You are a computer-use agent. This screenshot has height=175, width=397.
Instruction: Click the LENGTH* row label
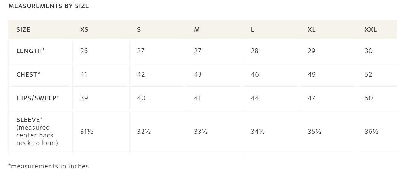pyautogui.click(x=31, y=51)
